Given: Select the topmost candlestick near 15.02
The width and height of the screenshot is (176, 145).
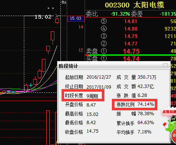Looking at the screenshot, I should click(57, 21).
